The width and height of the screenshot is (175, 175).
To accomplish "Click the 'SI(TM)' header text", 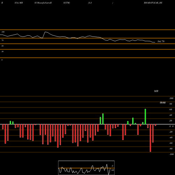I will click(66, 3).
